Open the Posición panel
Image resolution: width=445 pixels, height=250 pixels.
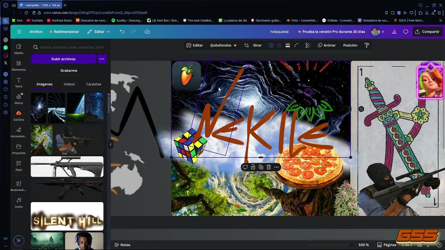coord(350,45)
